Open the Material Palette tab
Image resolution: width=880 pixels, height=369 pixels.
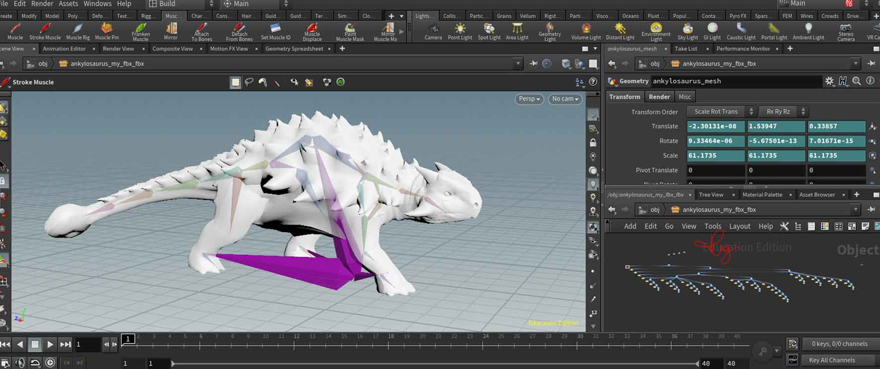(762, 194)
